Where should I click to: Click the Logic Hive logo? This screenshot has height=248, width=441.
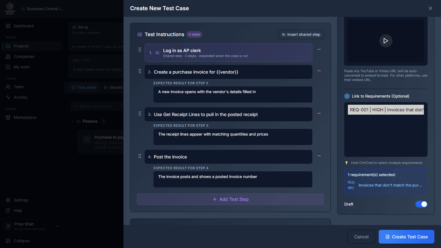10,9
